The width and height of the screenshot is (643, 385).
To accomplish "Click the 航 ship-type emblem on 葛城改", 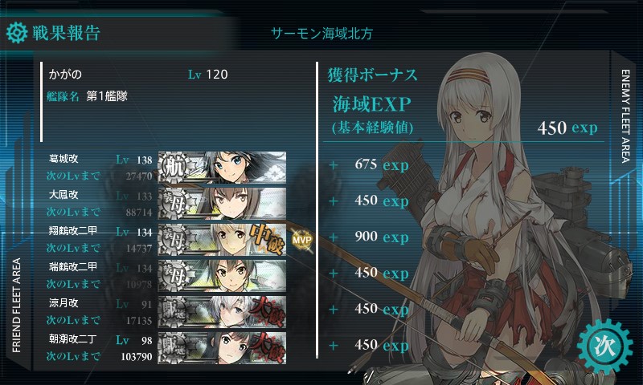I will pos(174,168).
